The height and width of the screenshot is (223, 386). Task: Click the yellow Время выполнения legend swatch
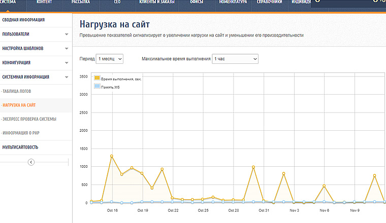point(97,78)
